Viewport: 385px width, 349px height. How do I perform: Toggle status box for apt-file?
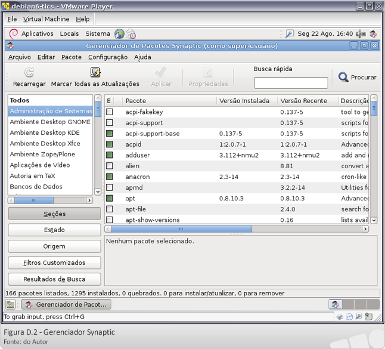[110, 209]
